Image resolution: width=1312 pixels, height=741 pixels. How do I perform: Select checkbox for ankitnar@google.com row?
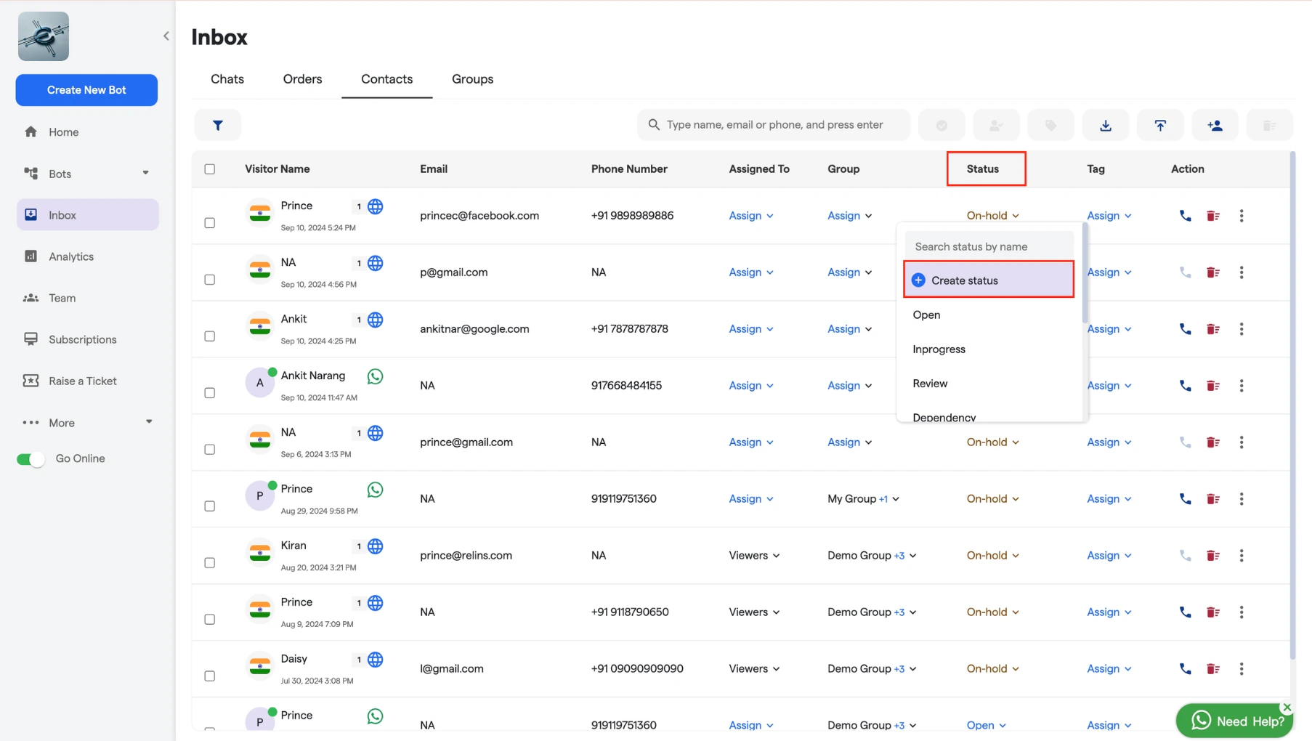[210, 336]
